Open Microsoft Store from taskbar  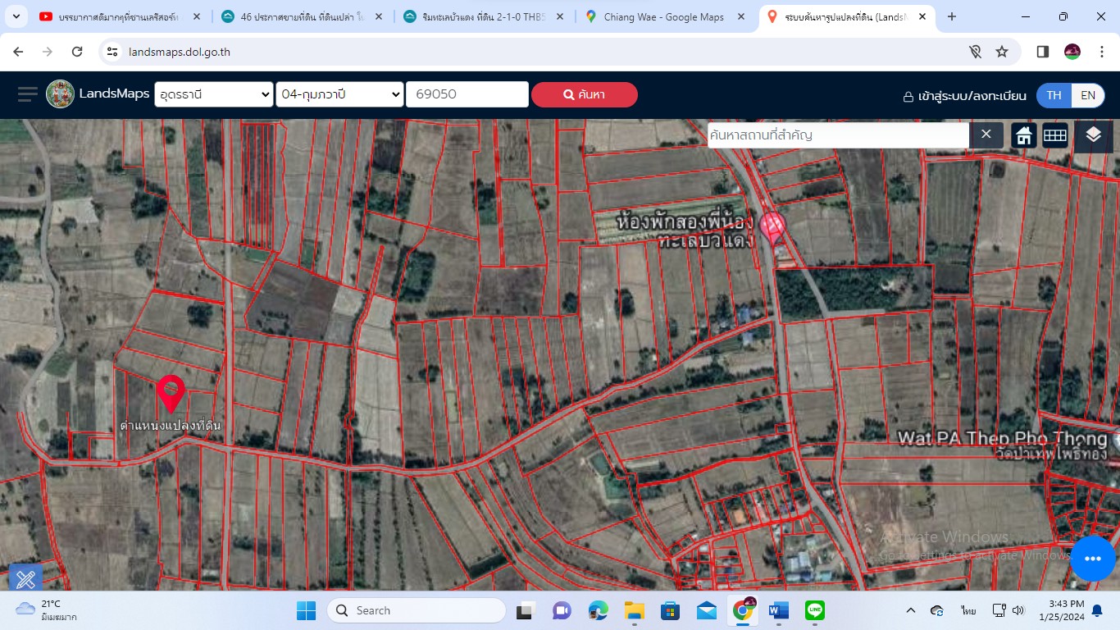670,610
